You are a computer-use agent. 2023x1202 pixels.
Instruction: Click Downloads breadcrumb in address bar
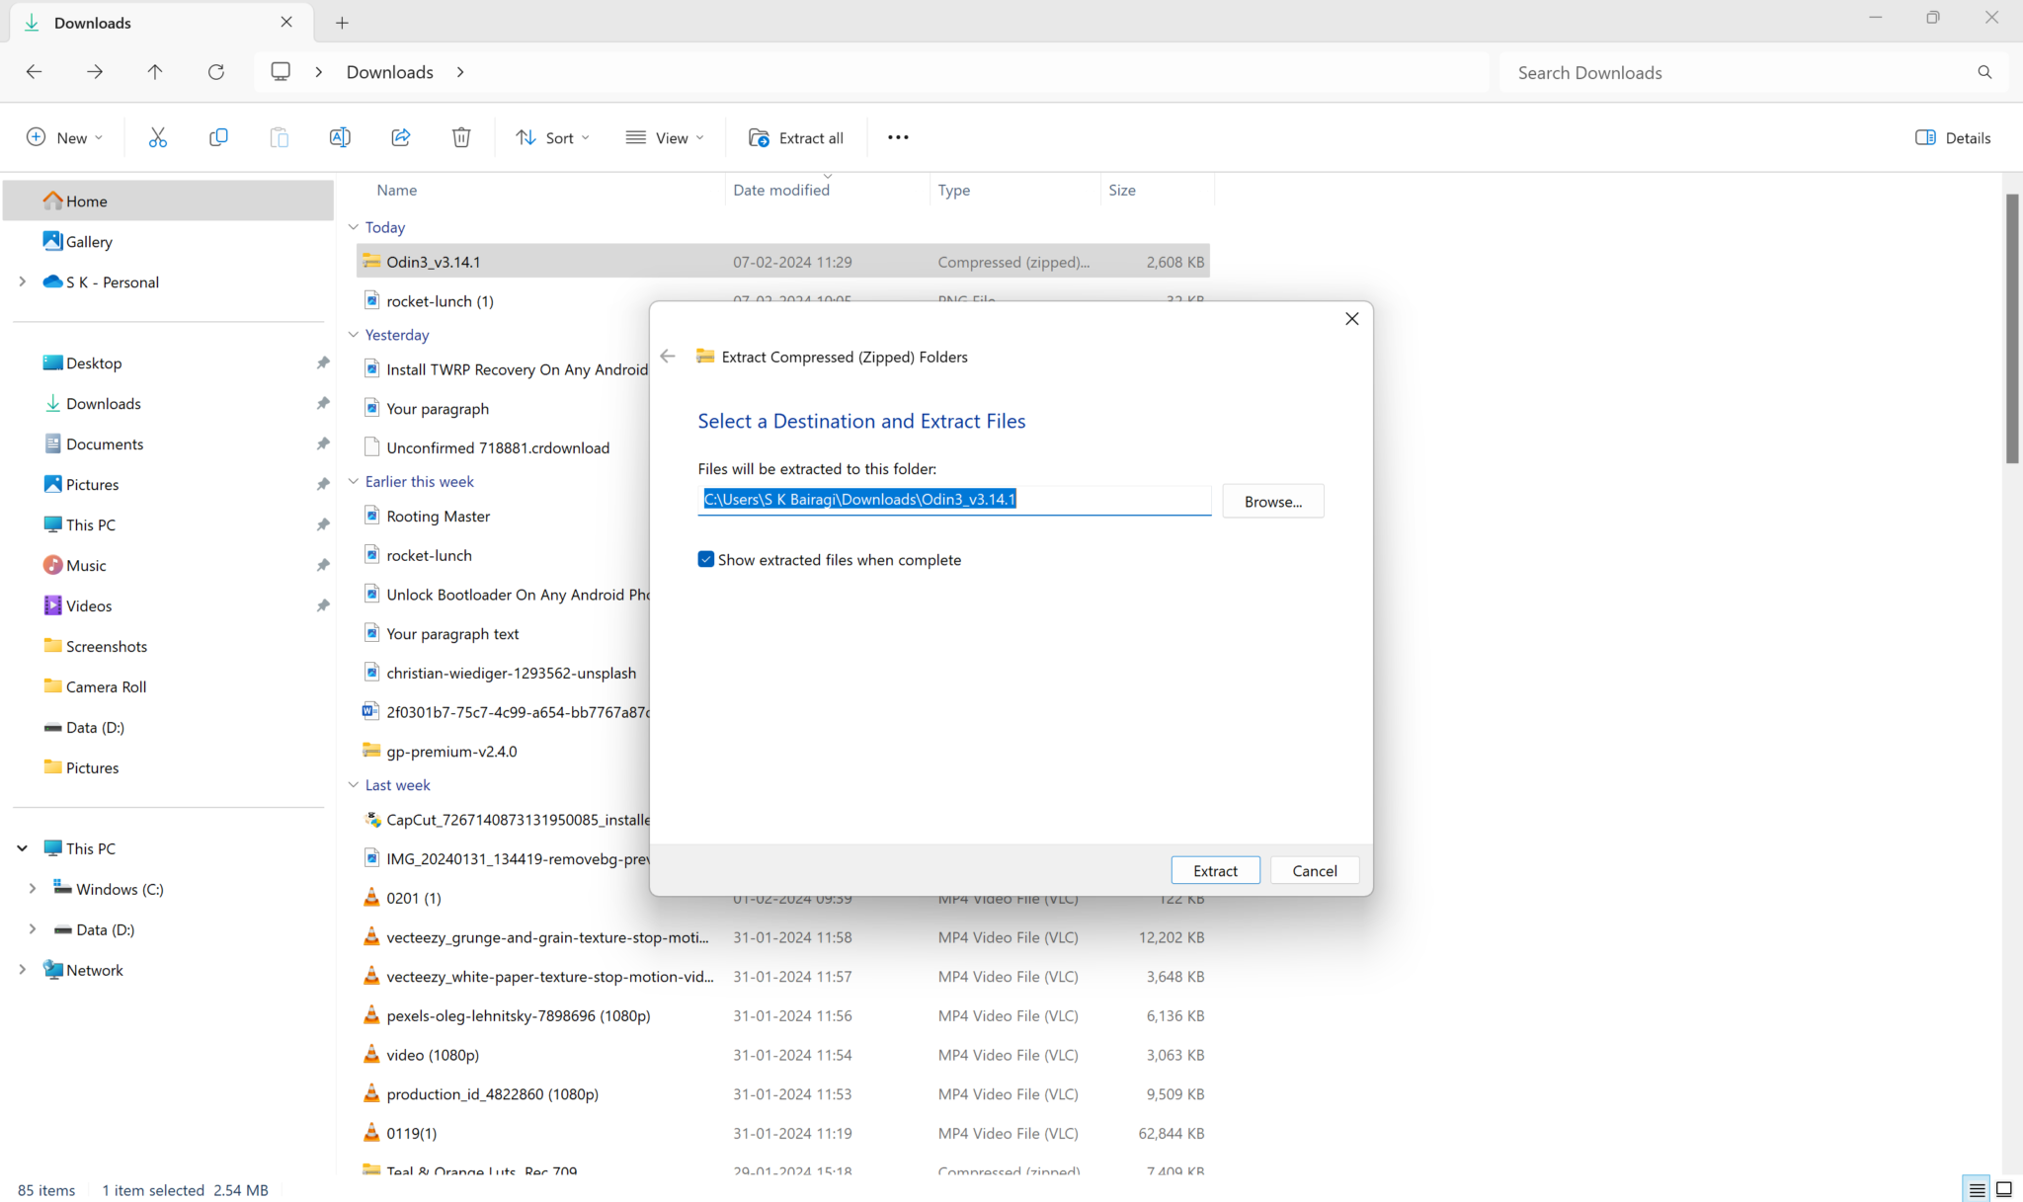(389, 71)
